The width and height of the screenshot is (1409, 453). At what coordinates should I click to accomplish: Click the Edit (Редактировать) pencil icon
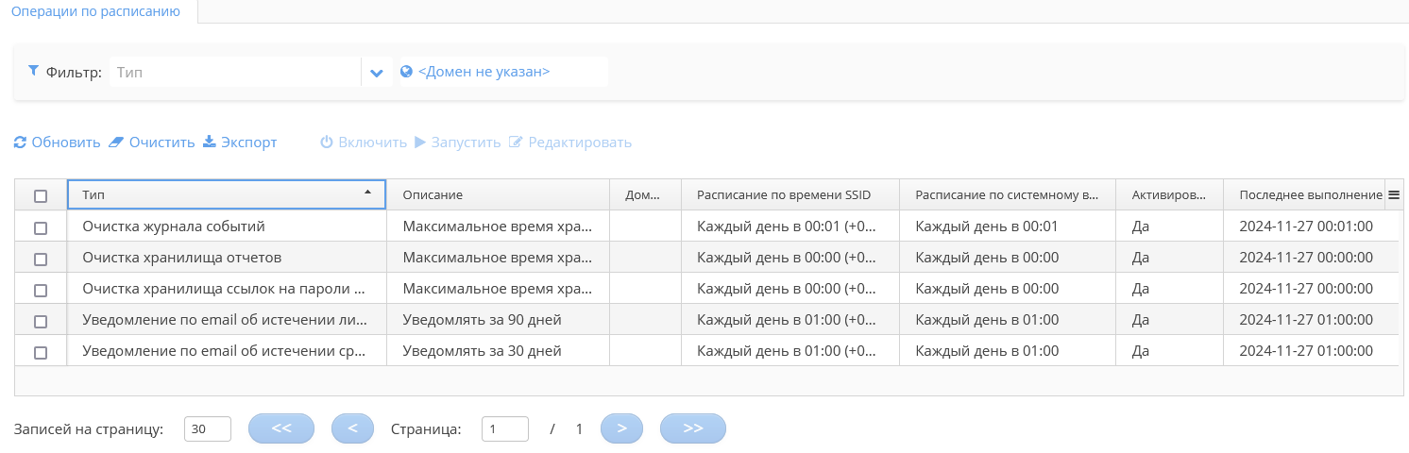516,143
